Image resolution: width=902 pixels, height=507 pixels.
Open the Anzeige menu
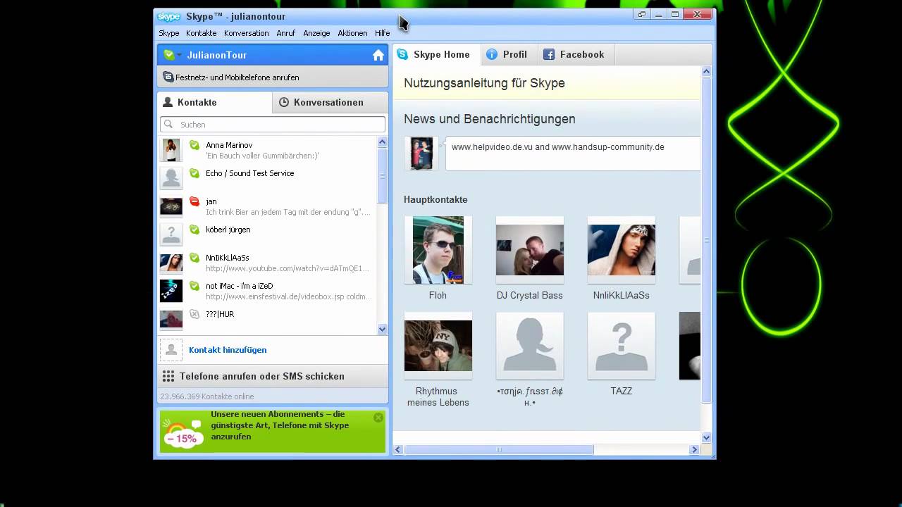(316, 33)
